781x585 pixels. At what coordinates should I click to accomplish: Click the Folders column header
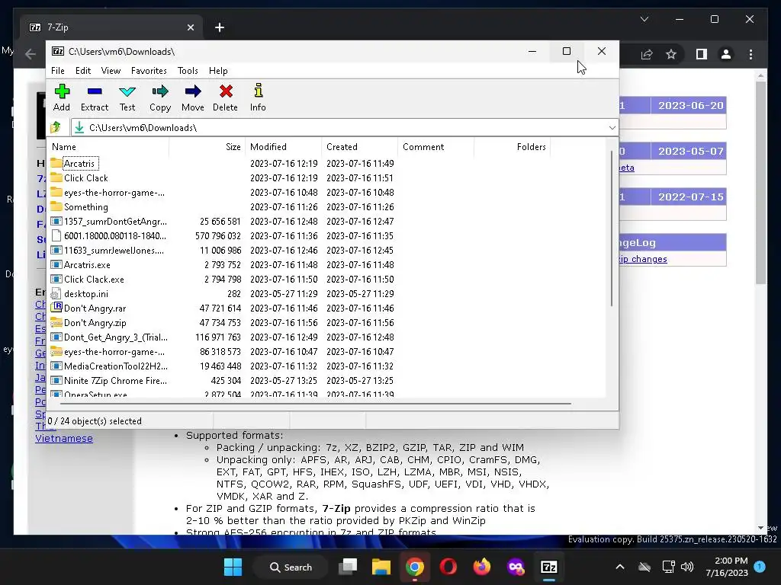click(513, 147)
